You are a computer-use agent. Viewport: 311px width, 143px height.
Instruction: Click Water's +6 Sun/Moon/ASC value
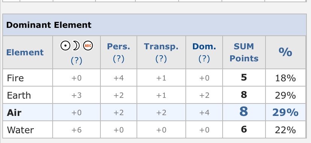(x=76, y=130)
